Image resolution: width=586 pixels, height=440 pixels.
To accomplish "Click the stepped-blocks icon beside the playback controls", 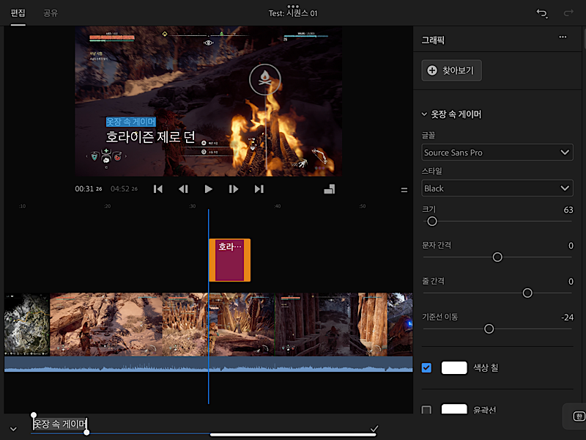I will click(x=329, y=189).
